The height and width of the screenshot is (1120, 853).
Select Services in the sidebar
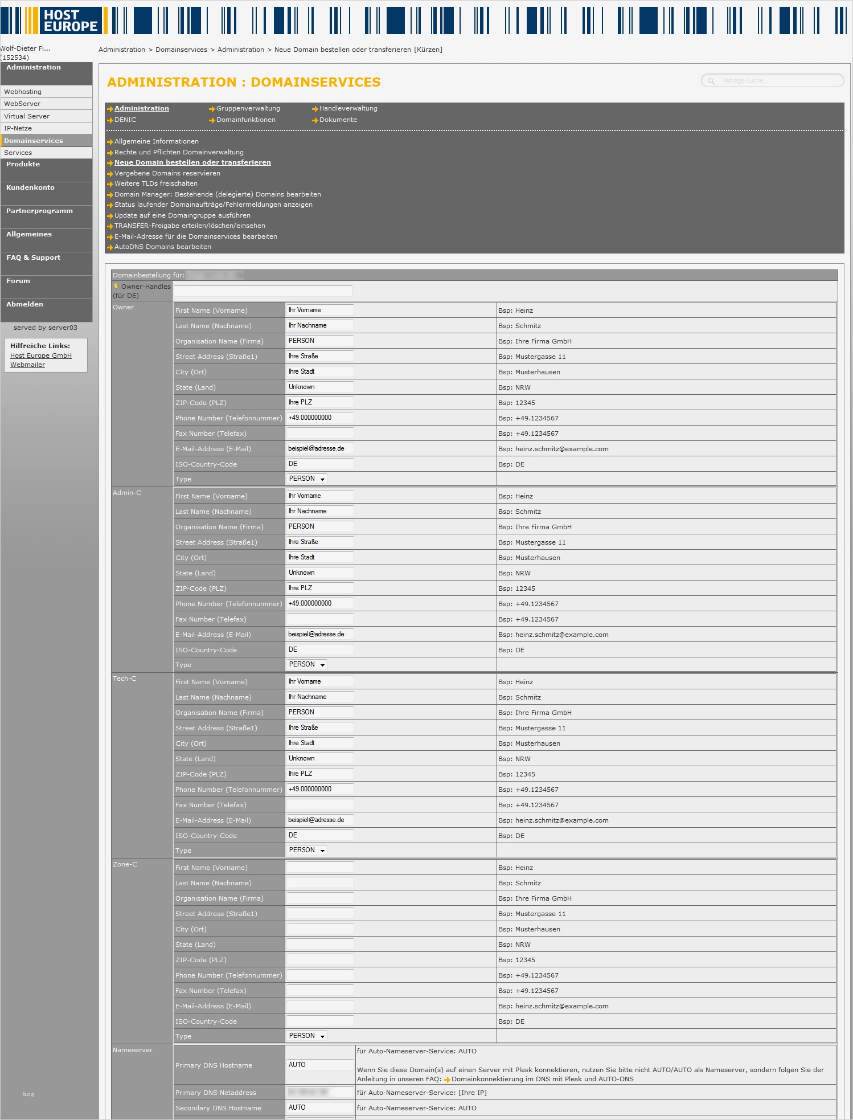click(46, 153)
